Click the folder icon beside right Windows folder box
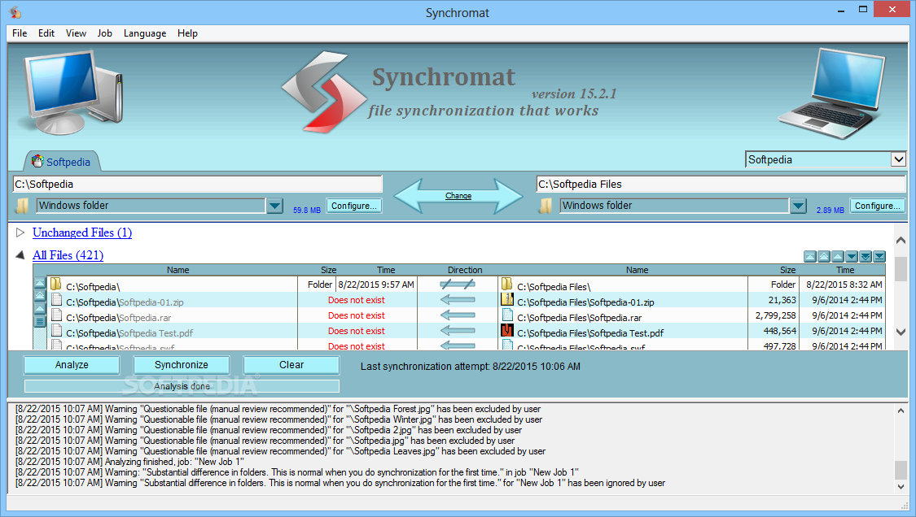 [546, 206]
